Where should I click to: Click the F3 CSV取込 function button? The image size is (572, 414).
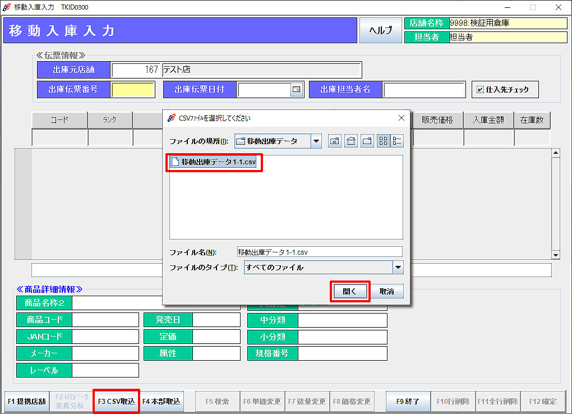(116, 402)
